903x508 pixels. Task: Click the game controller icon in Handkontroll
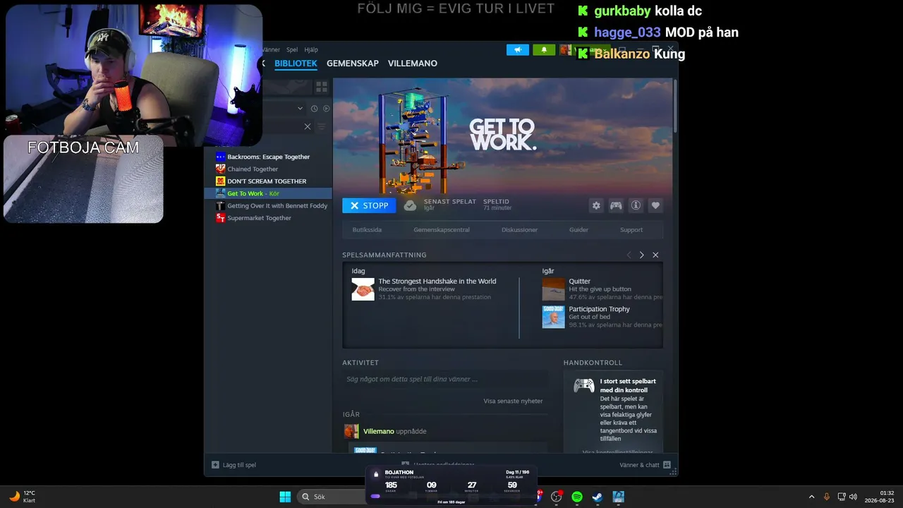583,385
